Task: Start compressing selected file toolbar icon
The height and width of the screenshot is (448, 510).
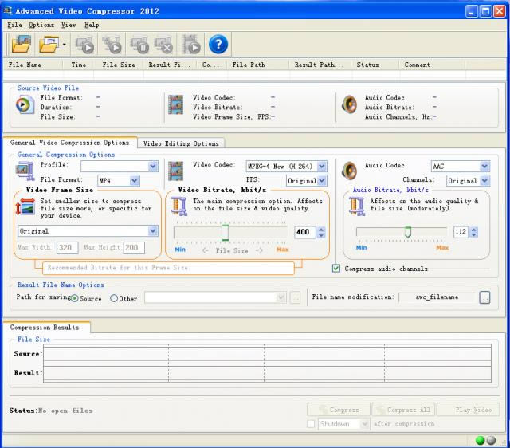Action: coord(85,45)
